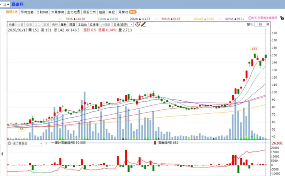
Task: Toggle the 撐壓 support-resistance overlay
Action: 72,25
